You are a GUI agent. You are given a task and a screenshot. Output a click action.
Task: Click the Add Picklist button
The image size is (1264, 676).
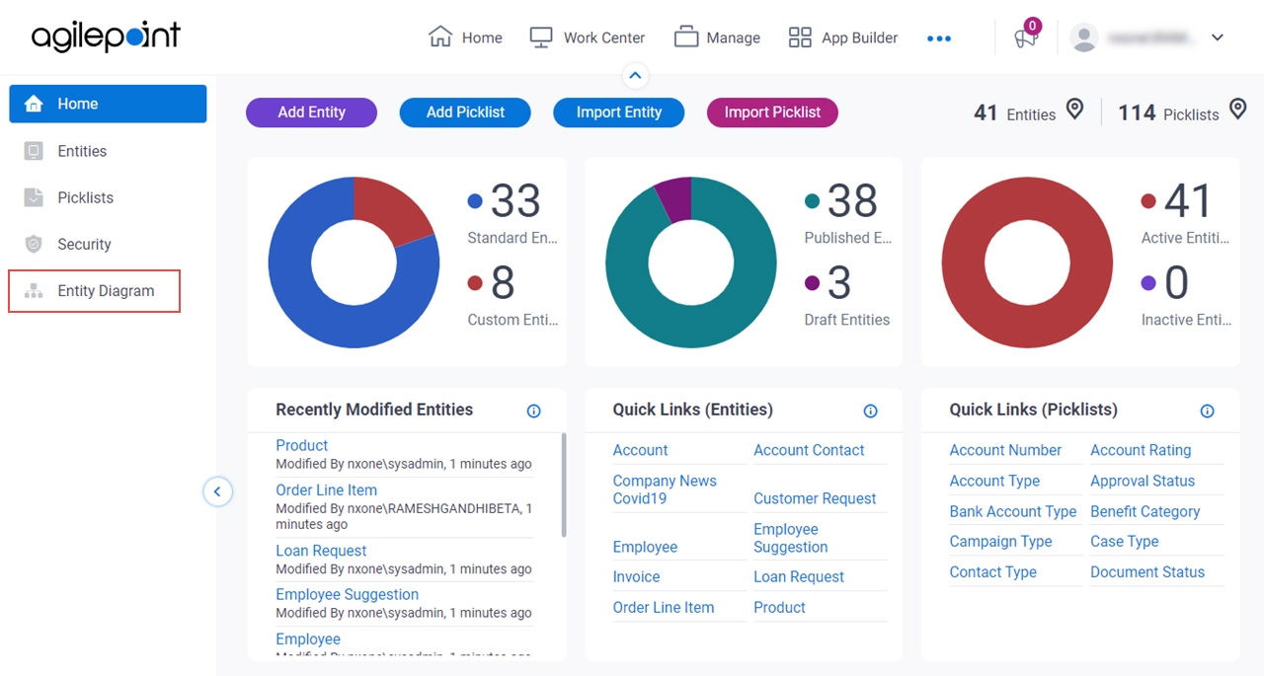point(465,113)
